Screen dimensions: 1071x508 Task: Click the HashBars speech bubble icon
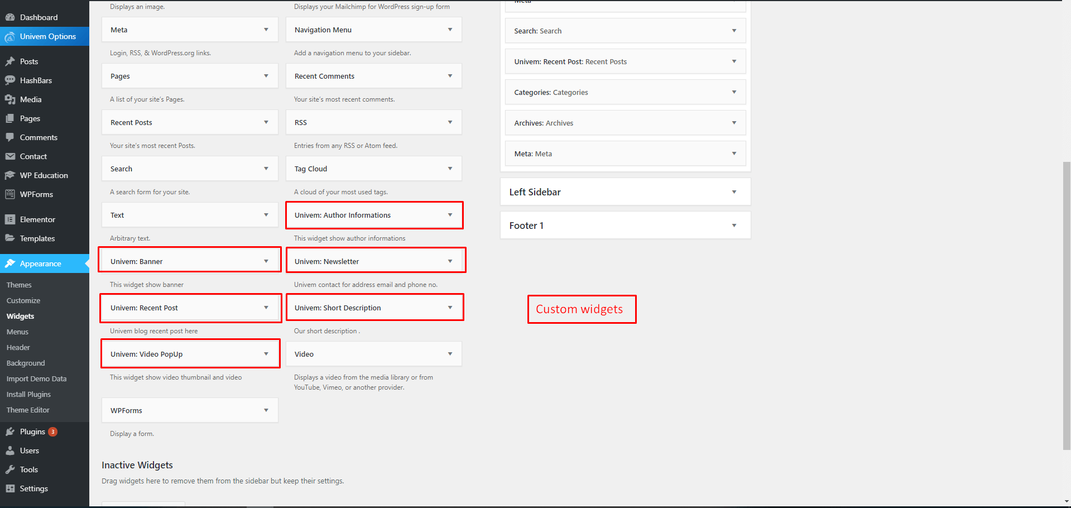pos(10,80)
